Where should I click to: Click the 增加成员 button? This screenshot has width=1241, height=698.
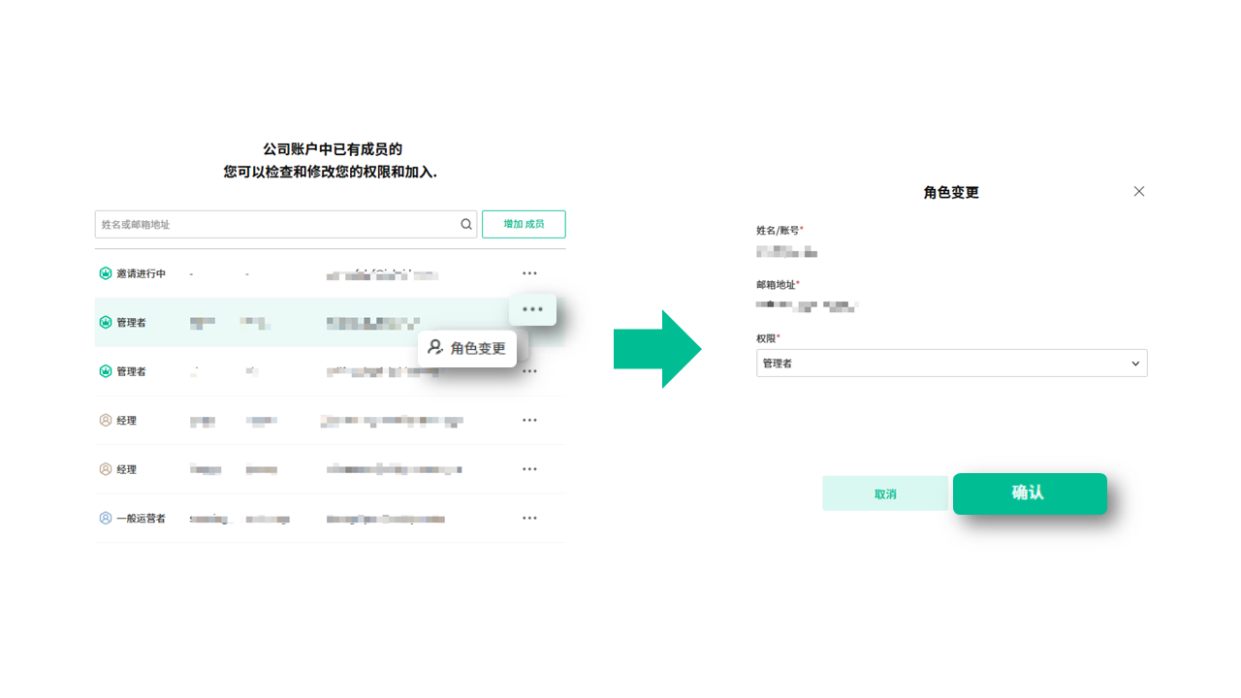point(523,223)
